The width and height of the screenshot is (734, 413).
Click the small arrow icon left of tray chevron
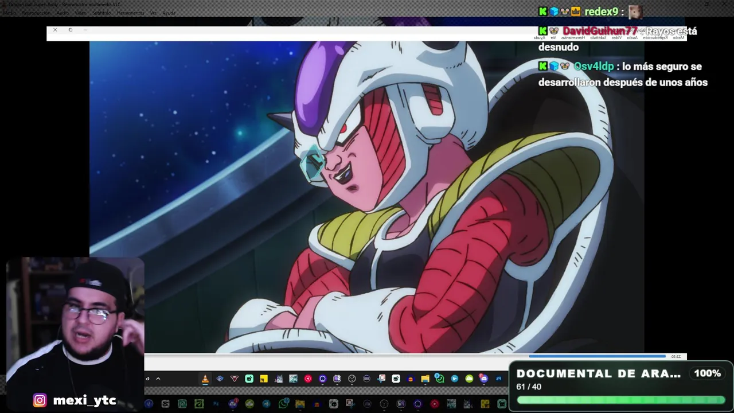(x=147, y=379)
